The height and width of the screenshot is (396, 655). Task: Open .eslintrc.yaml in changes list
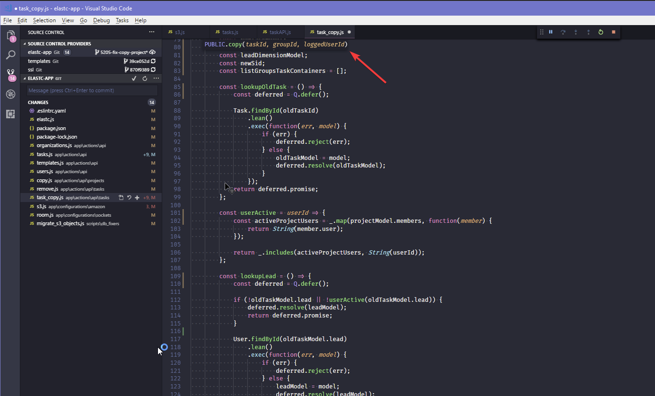91,111
